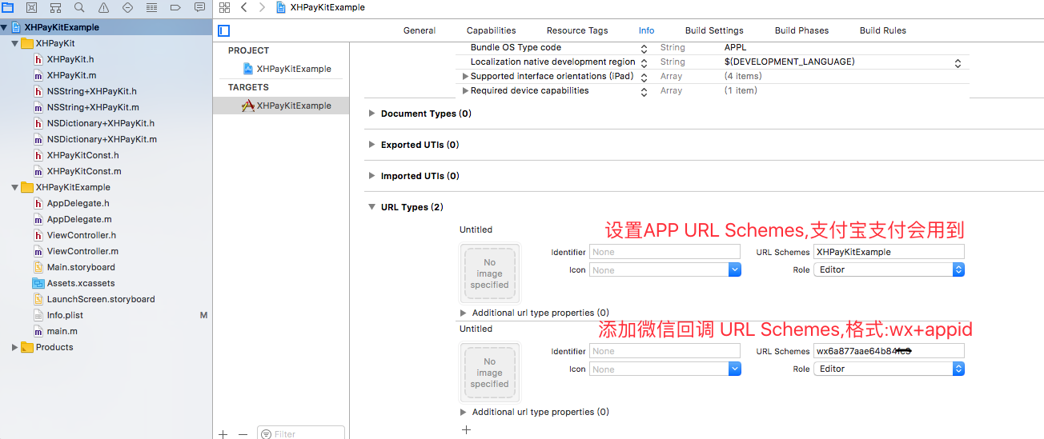Click key stepper for Bundle OS Type code
Screen dimensions: 1044x439
[x=644, y=48]
